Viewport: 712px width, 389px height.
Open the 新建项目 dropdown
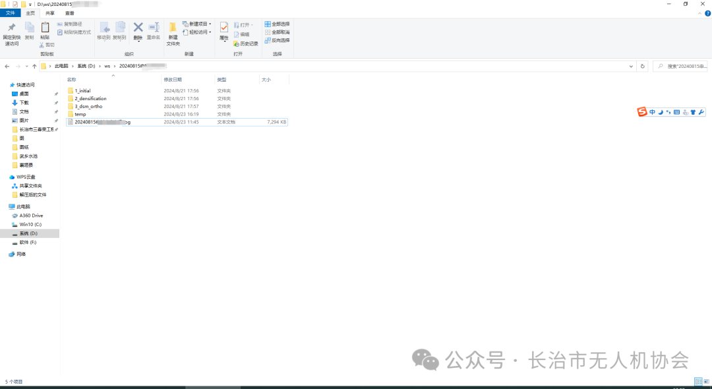(197, 24)
